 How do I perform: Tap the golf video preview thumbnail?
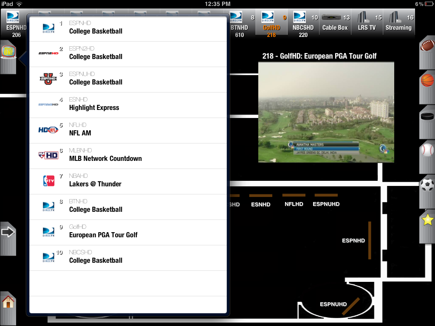pyautogui.click(x=326, y=112)
